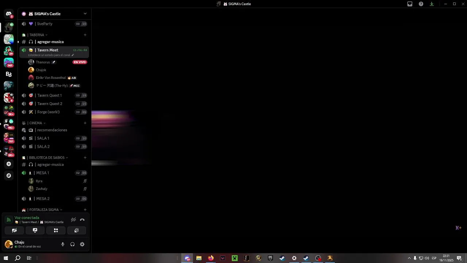Viewport: 467px width, 263px height.
Task: Join Tavern Quest 1 voice channel
Action: [x=54, y=95]
